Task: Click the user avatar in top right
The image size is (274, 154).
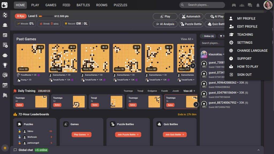Action: pos(268,5)
